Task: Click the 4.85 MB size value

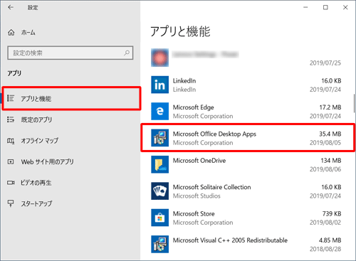Action: pyautogui.click(x=330, y=240)
